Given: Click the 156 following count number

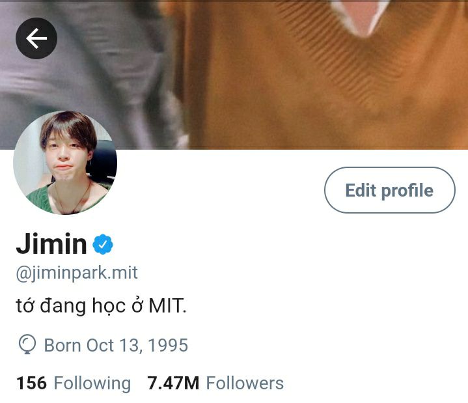Looking at the screenshot, I should pyautogui.click(x=32, y=383).
